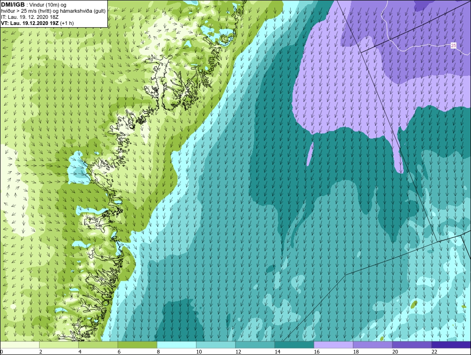471x355 pixels.
Task: Click the '25' contour label on map
Action: pyautogui.click(x=454, y=46)
